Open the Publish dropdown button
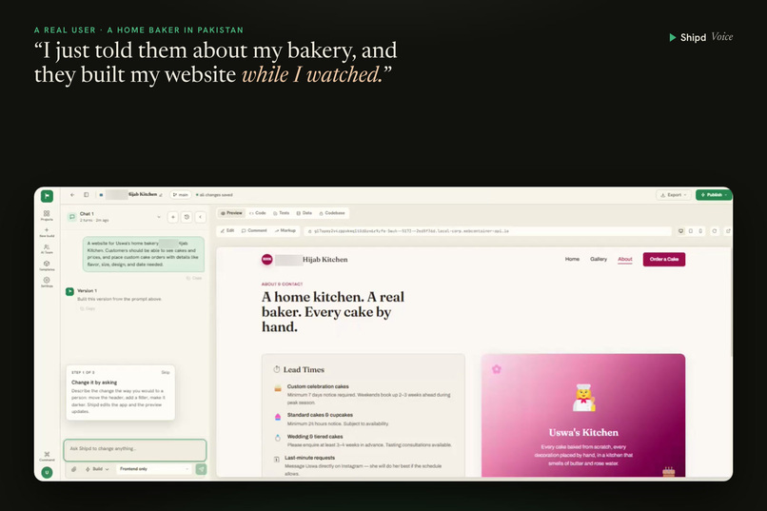The height and width of the screenshot is (511, 767). click(x=714, y=195)
